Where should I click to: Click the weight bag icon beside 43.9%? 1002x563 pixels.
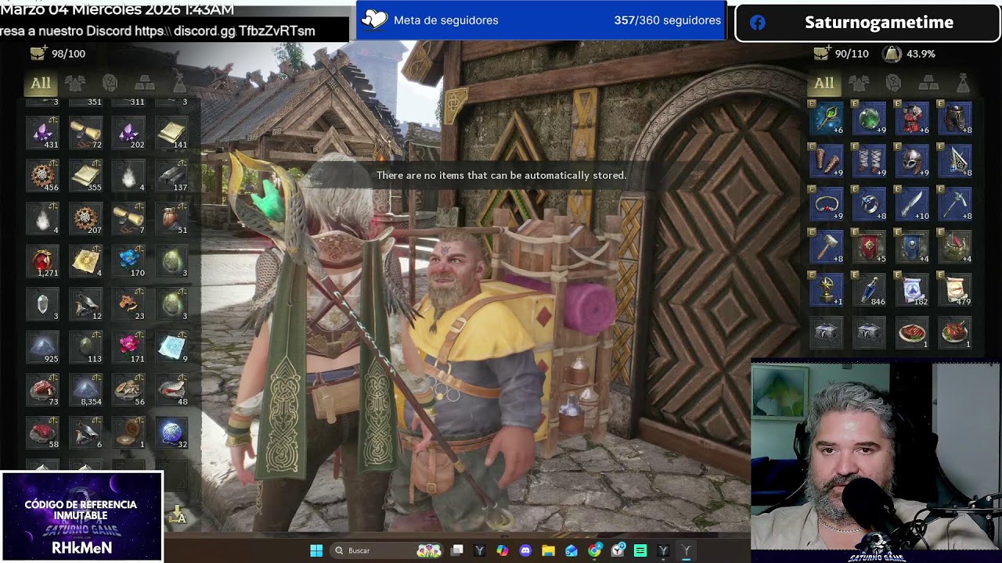[892, 53]
